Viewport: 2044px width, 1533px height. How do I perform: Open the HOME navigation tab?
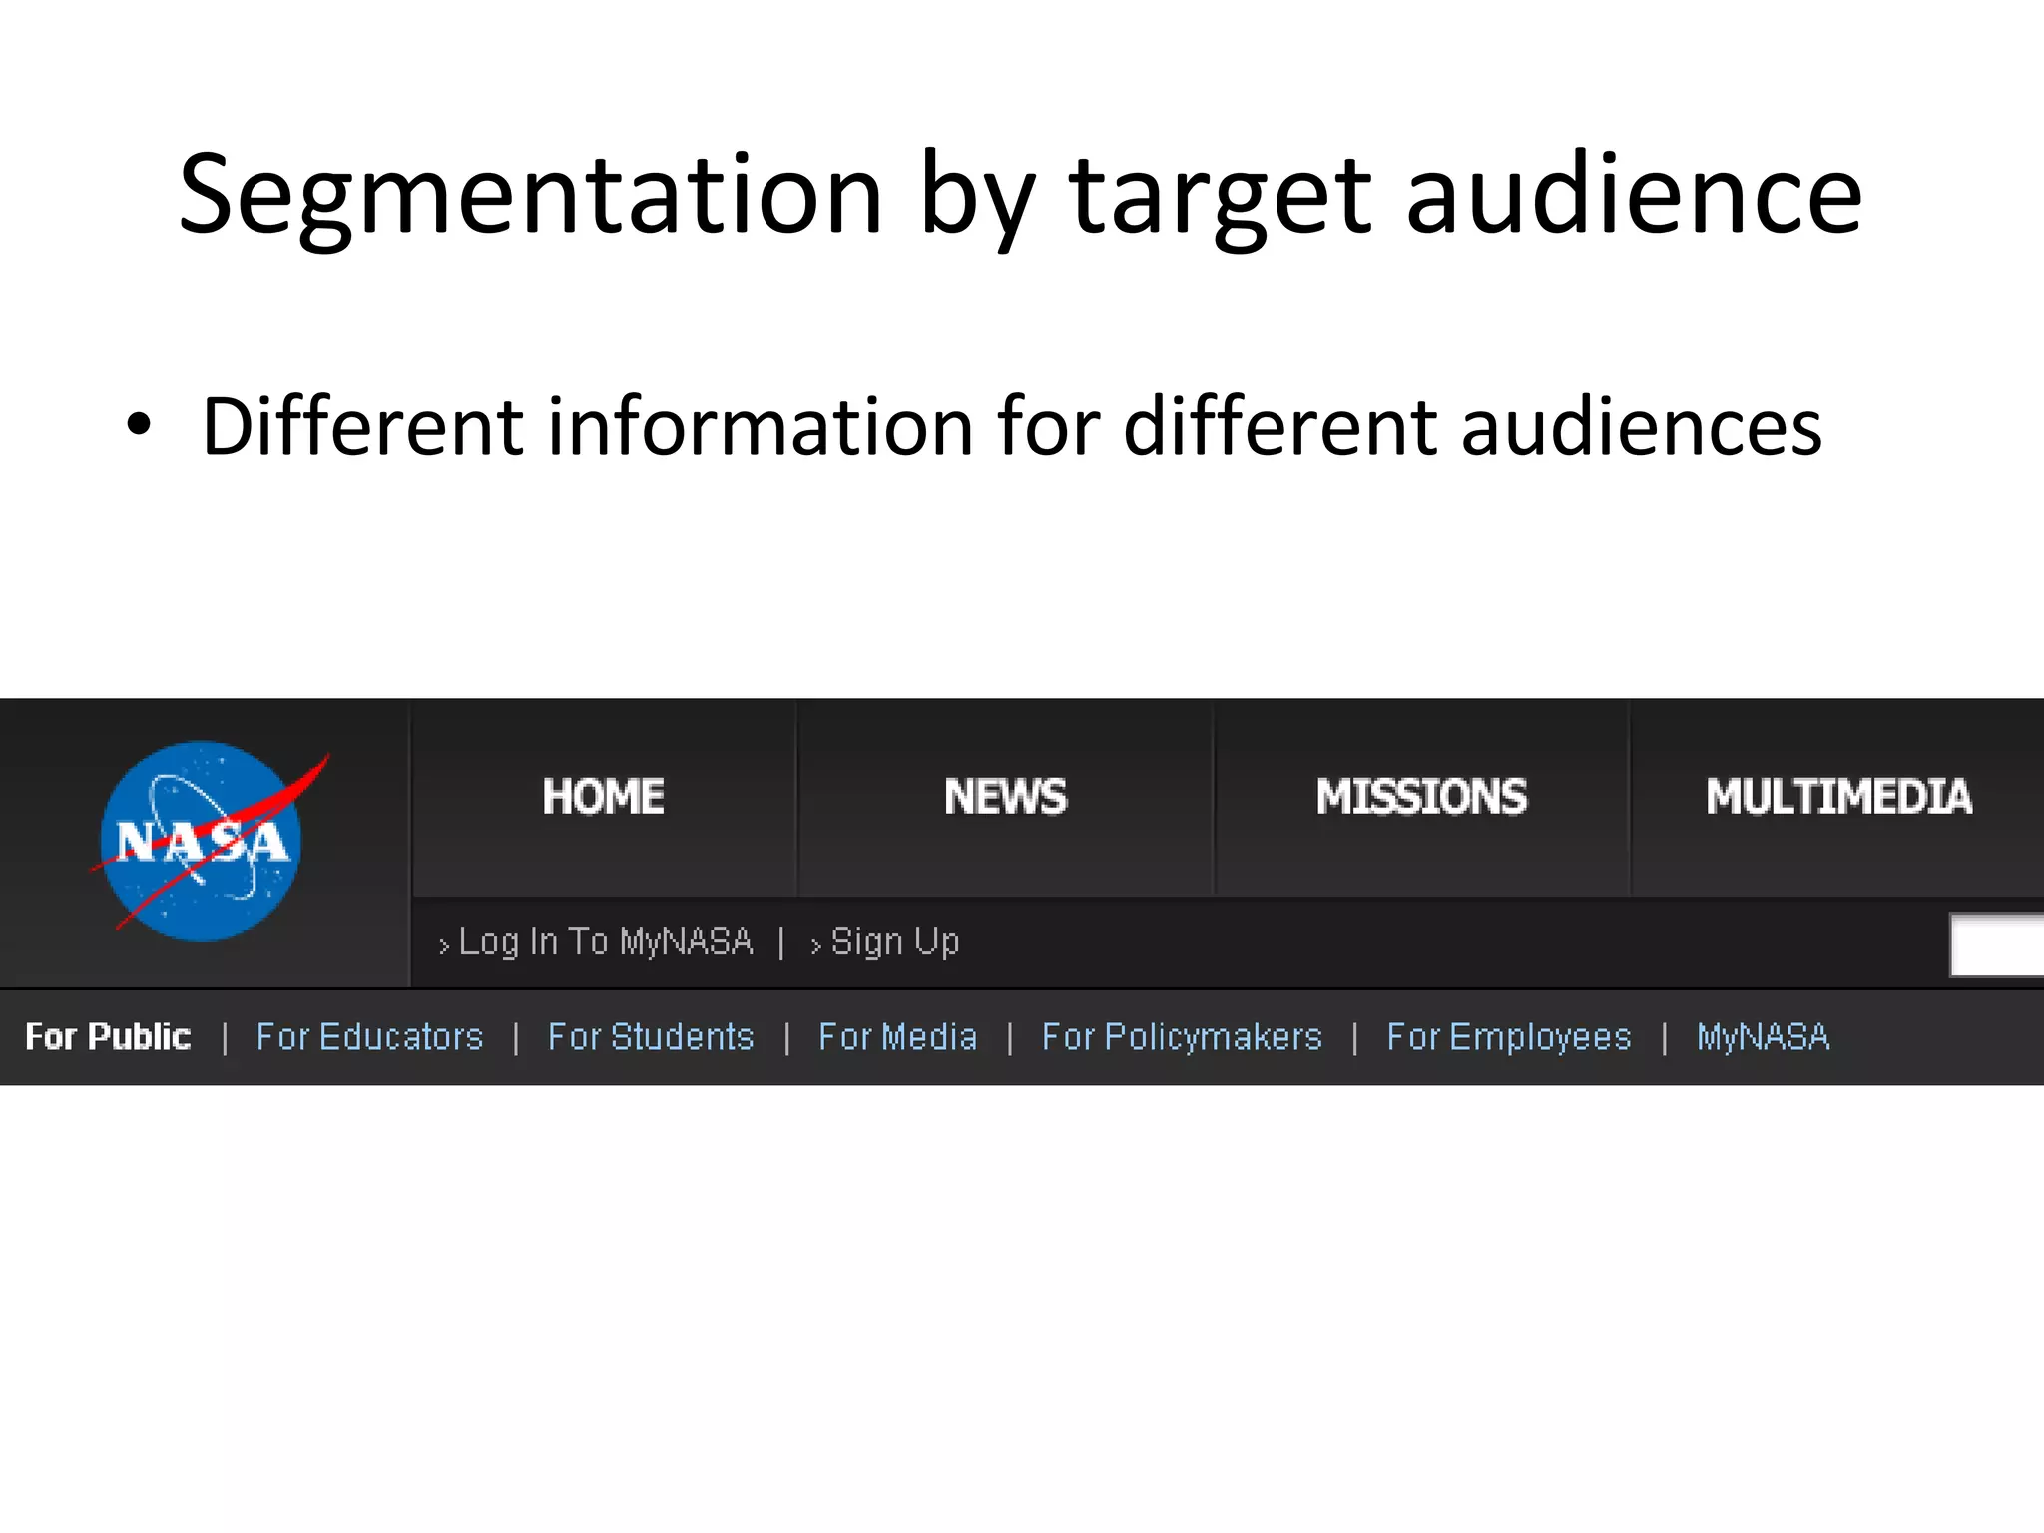pos(604,797)
